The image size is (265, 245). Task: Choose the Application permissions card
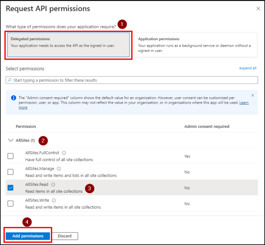[x=196, y=45]
